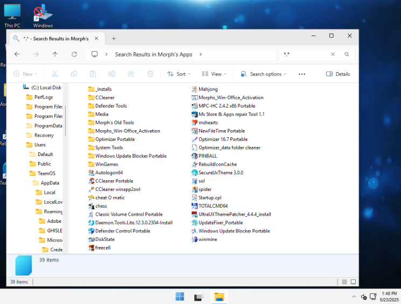Clear the search box with X
This screenshot has width=401, height=304.
(333, 54)
